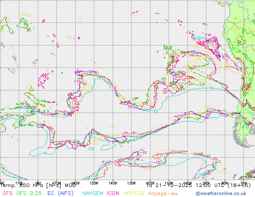
Task: Click the forecast date 'Tu 21-10-2025 12:00 UTC'
Action: coord(186,185)
